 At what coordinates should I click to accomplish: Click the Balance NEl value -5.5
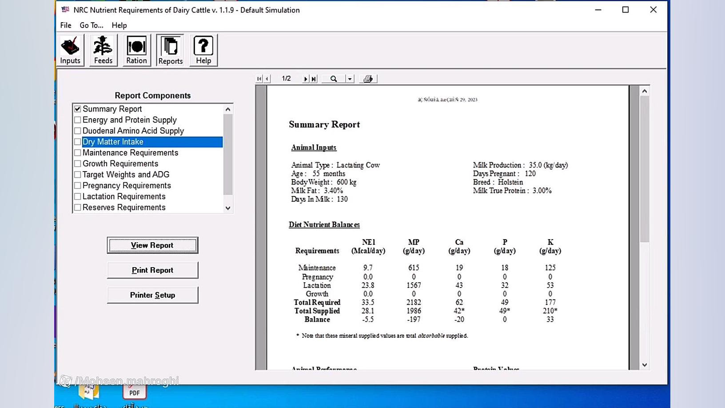click(x=368, y=320)
